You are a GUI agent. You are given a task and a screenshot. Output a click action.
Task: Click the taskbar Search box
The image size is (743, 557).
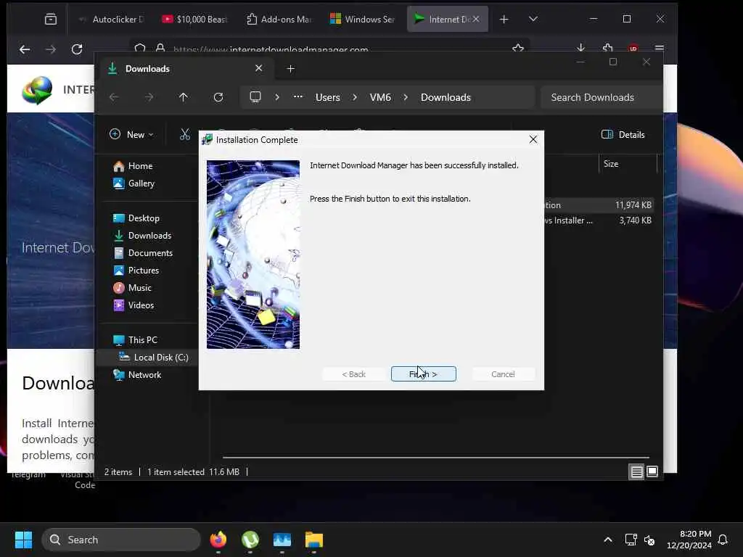click(121, 540)
